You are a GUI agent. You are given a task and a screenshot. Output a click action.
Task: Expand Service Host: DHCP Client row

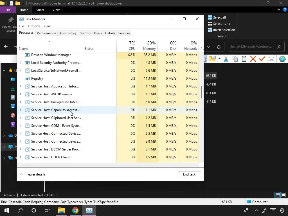(x=20, y=157)
